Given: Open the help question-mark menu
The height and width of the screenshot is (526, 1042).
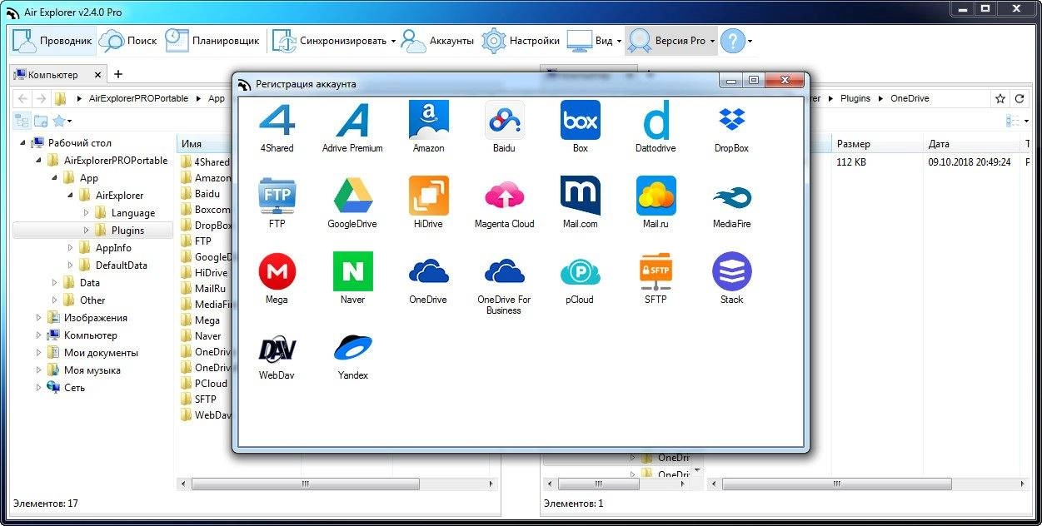Looking at the screenshot, I should pyautogui.click(x=736, y=40).
